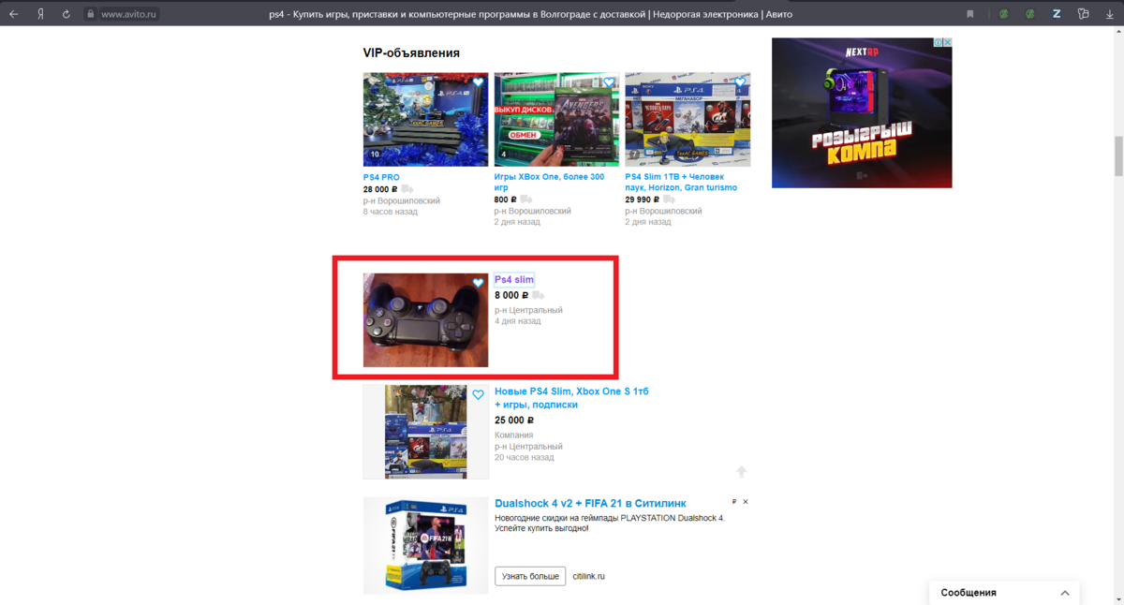Viewport: 1124px width, 605px height.
Task: Open Dualshock 4 v2 + FIFA 21 ad title
Action: click(x=590, y=504)
